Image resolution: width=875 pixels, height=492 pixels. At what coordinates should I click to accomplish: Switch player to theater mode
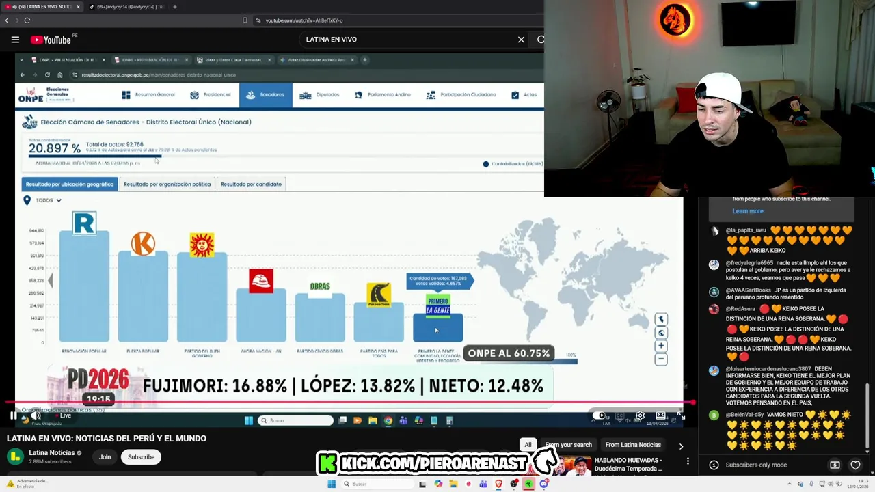click(x=660, y=415)
